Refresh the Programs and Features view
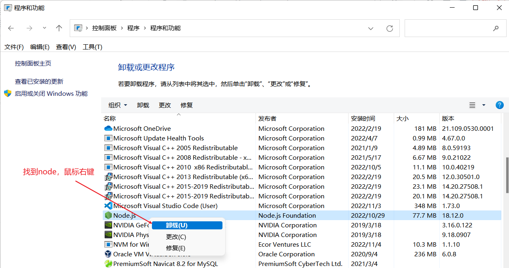Screen dimensions: 509x268 390,29
